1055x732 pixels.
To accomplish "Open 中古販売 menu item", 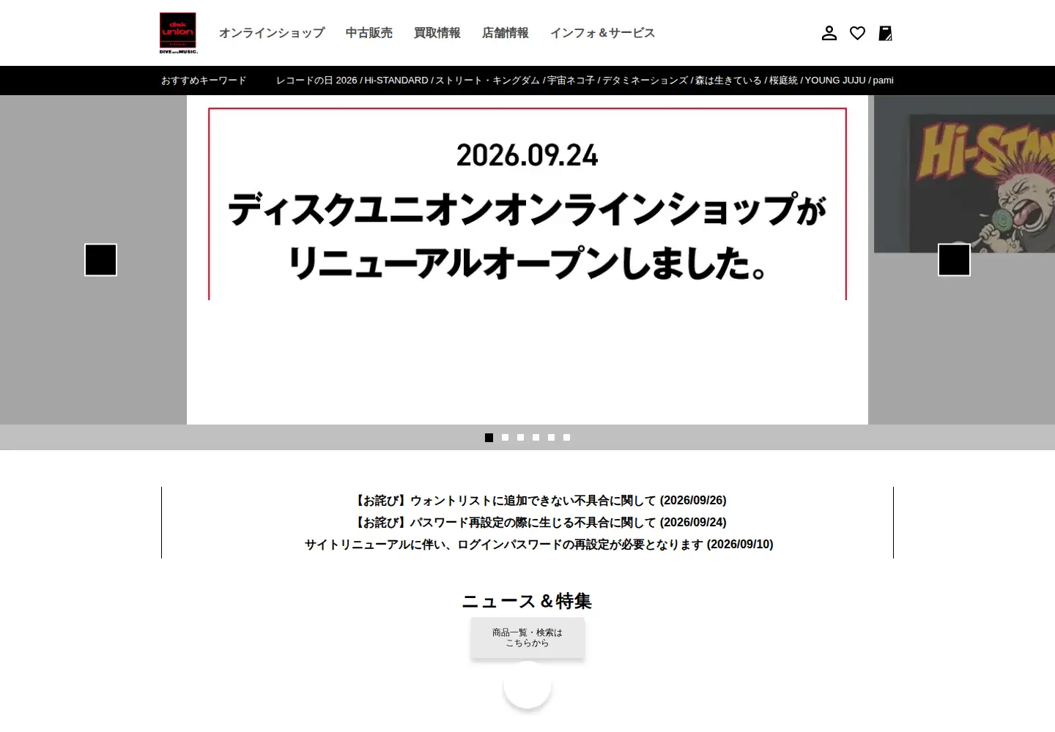I will [369, 33].
